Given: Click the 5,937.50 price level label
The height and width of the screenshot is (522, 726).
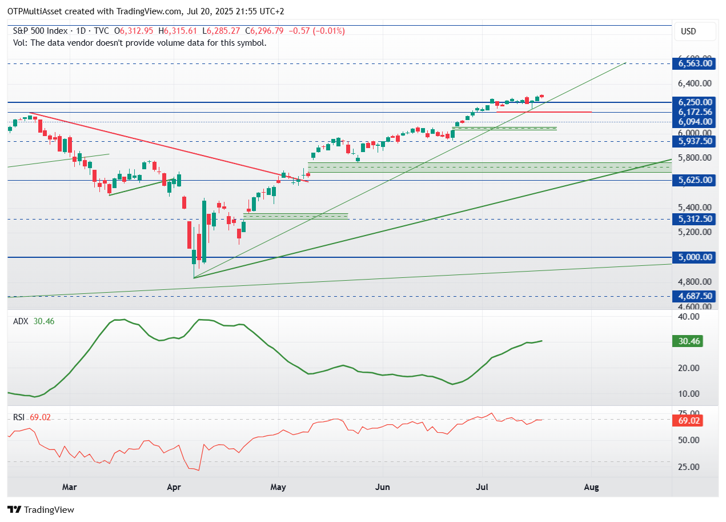Looking at the screenshot, I should point(695,141).
